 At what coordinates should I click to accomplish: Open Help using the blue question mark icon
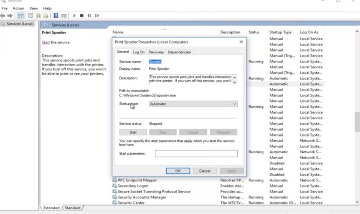[56, 15]
